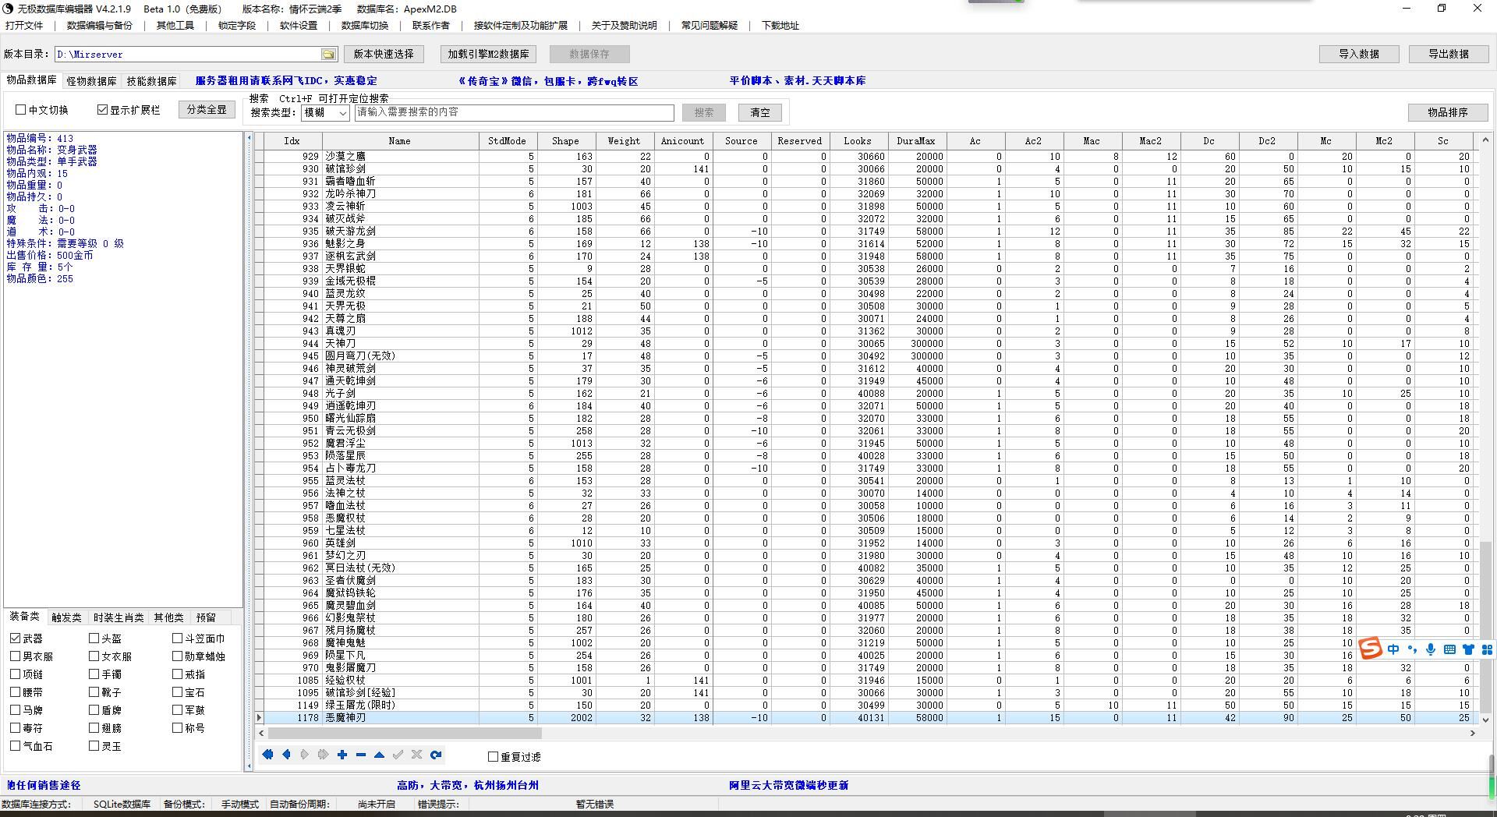
Task: Open Sogou skin shirt icon
Action: [x=1468, y=649]
